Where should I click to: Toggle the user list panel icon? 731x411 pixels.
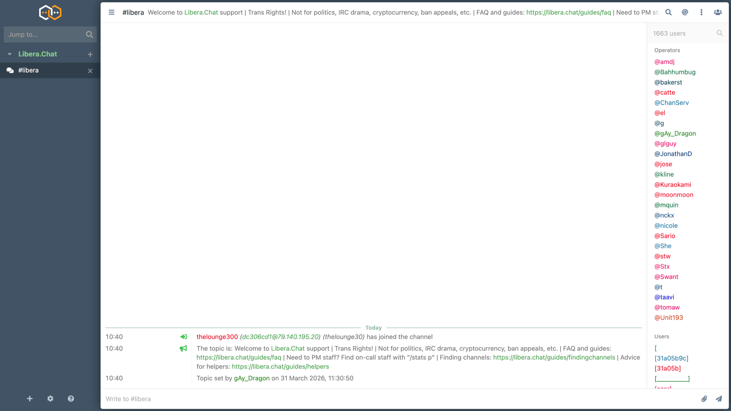click(x=718, y=12)
